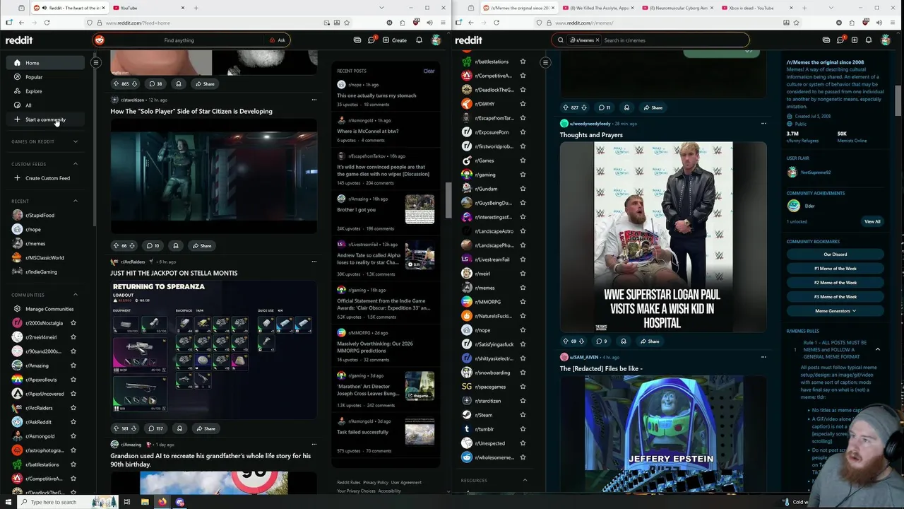Downvote the post with 865 votes

[134, 83]
